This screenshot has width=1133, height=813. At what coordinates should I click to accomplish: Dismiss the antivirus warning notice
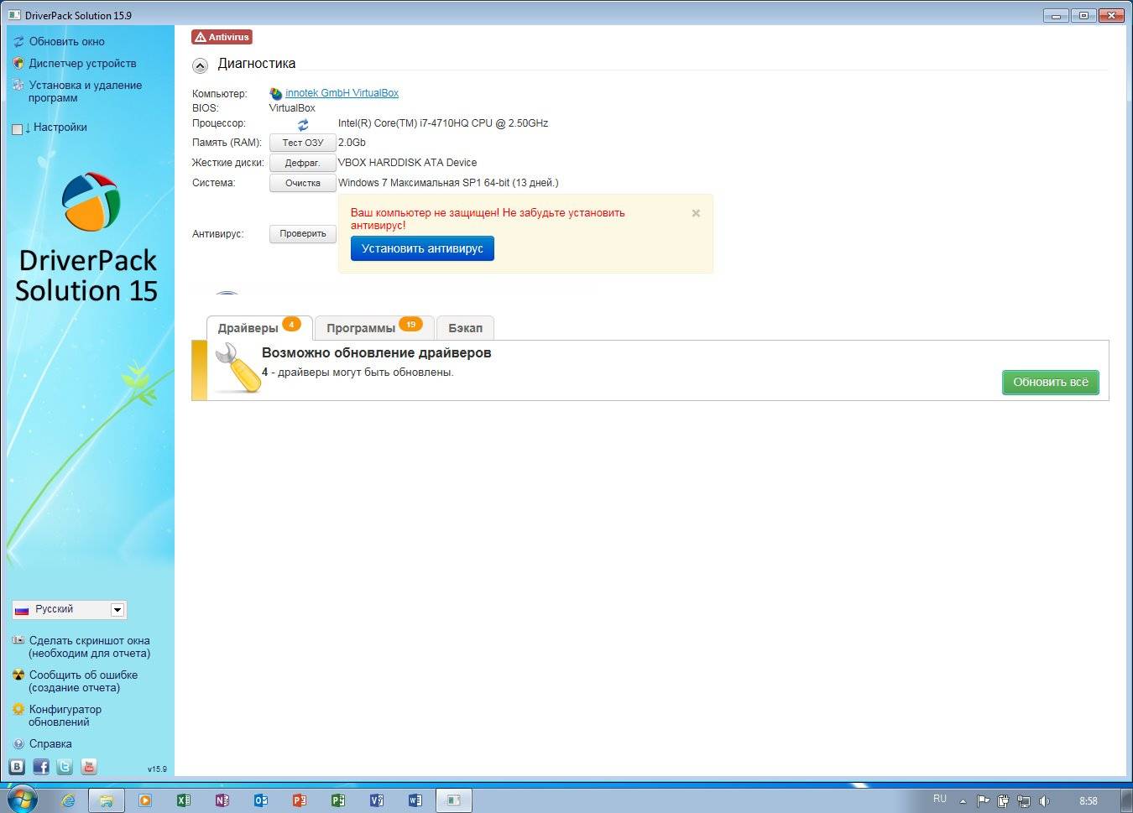[696, 213]
